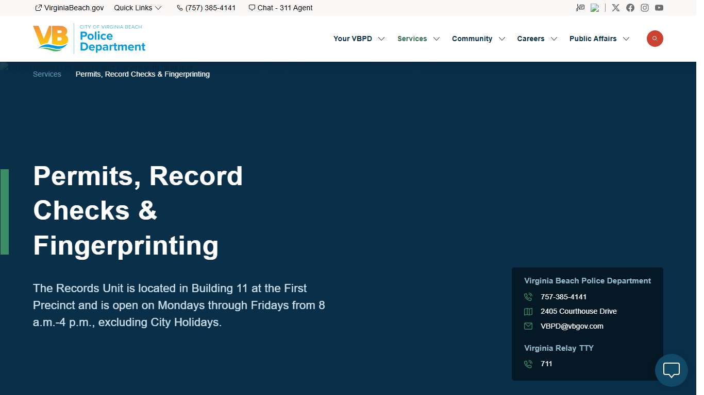
Task: Open the red search icon
Action: click(655, 38)
